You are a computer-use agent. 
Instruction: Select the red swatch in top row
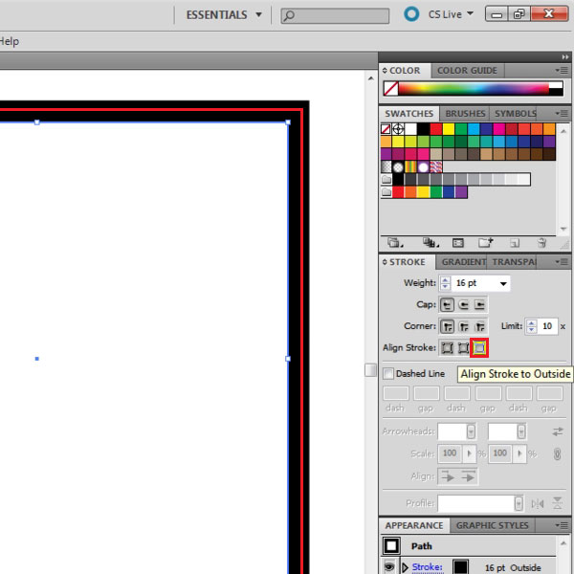click(435, 129)
